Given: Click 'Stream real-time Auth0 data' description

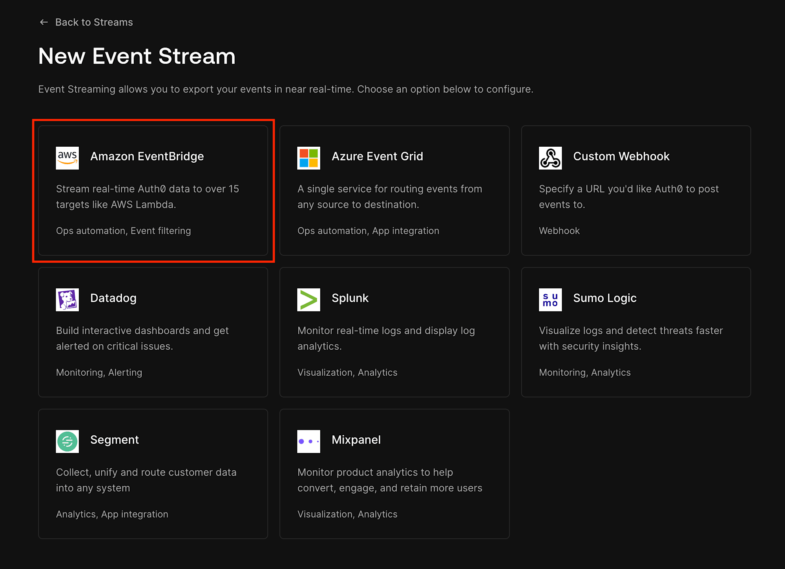Looking at the screenshot, I should click(x=148, y=197).
